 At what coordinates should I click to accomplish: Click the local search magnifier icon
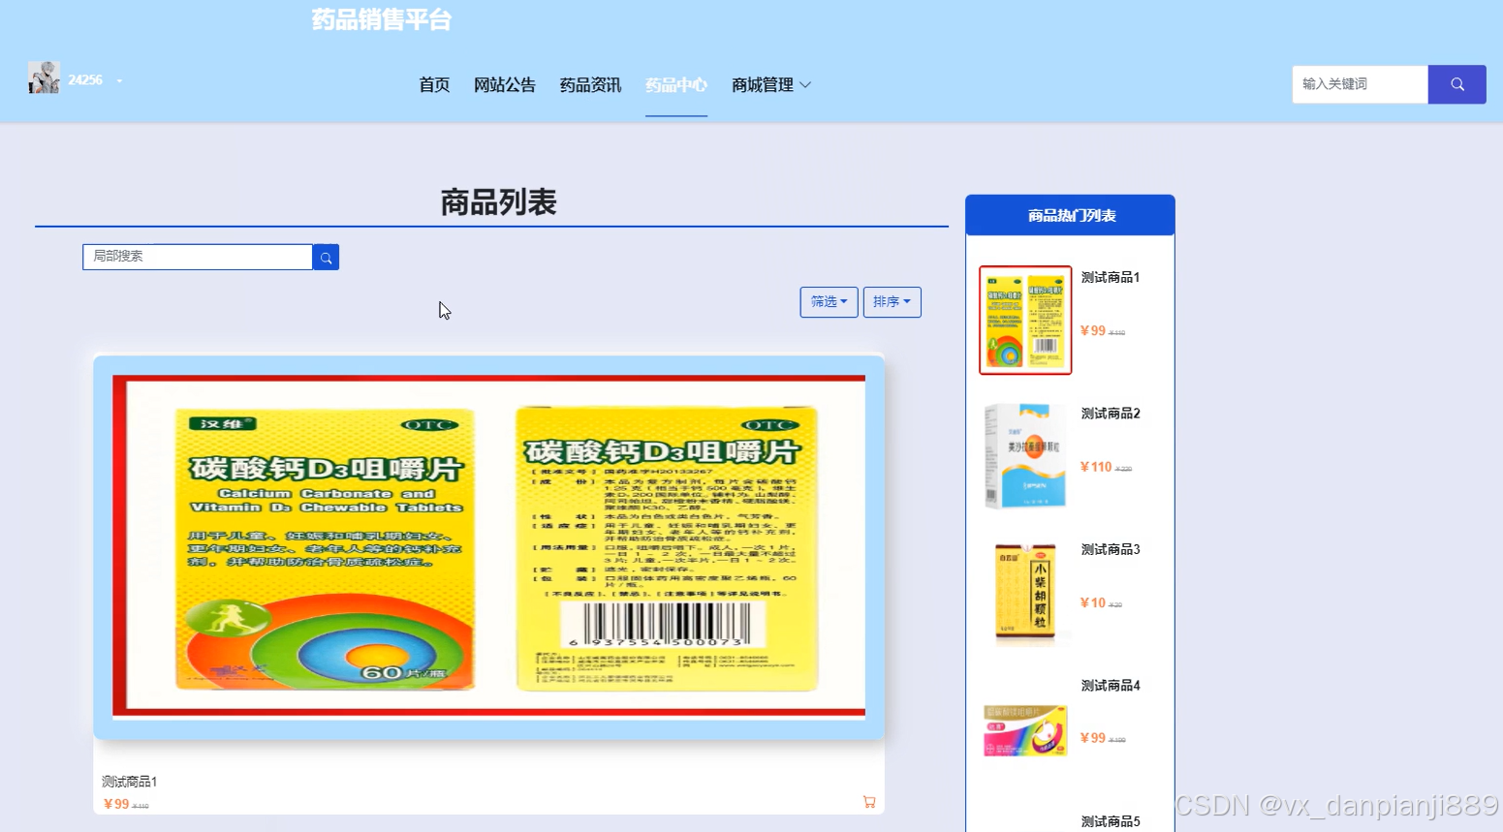coord(326,258)
